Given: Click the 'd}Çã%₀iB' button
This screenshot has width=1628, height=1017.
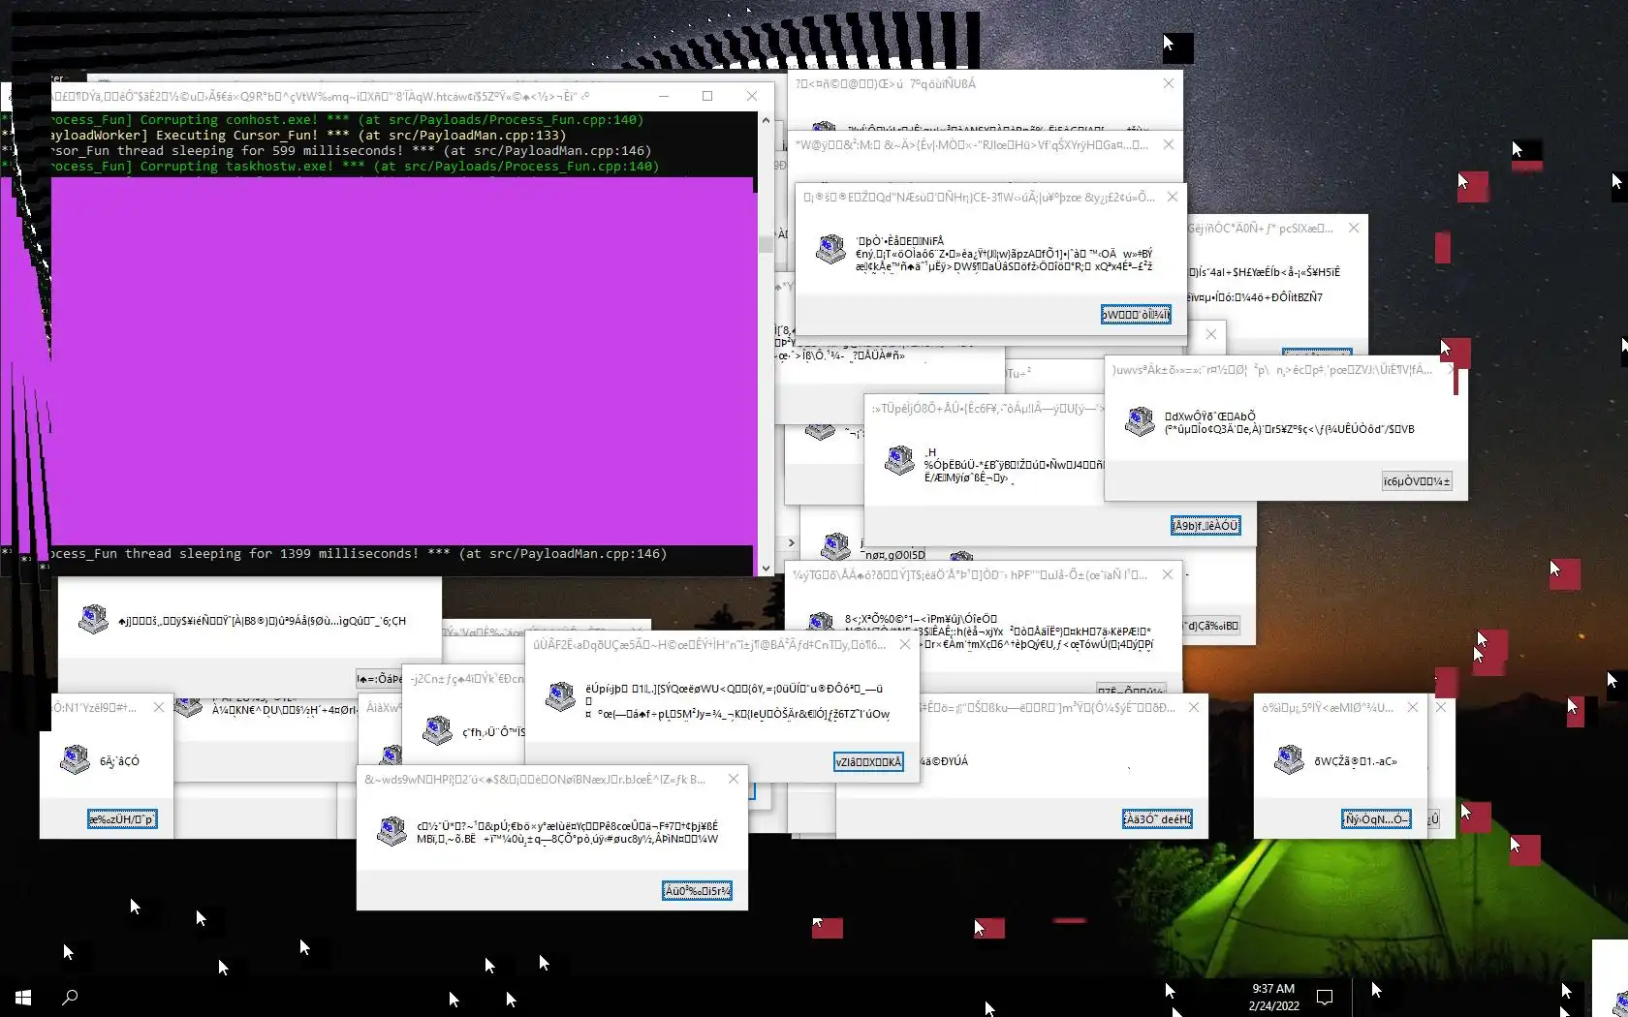Looking at the screenshot, I should pyautogui.click(x=1211, y=626).
